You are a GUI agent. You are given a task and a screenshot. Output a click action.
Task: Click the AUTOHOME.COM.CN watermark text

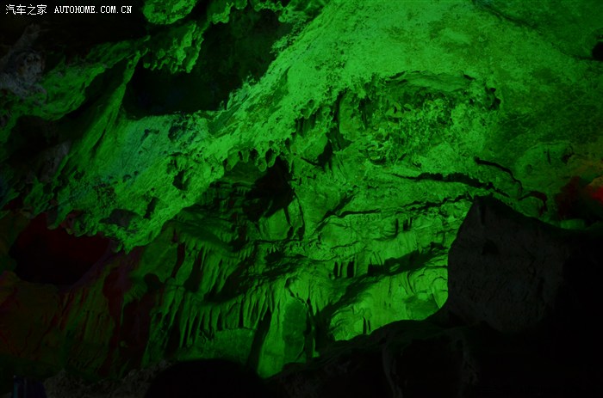(93, 9)
